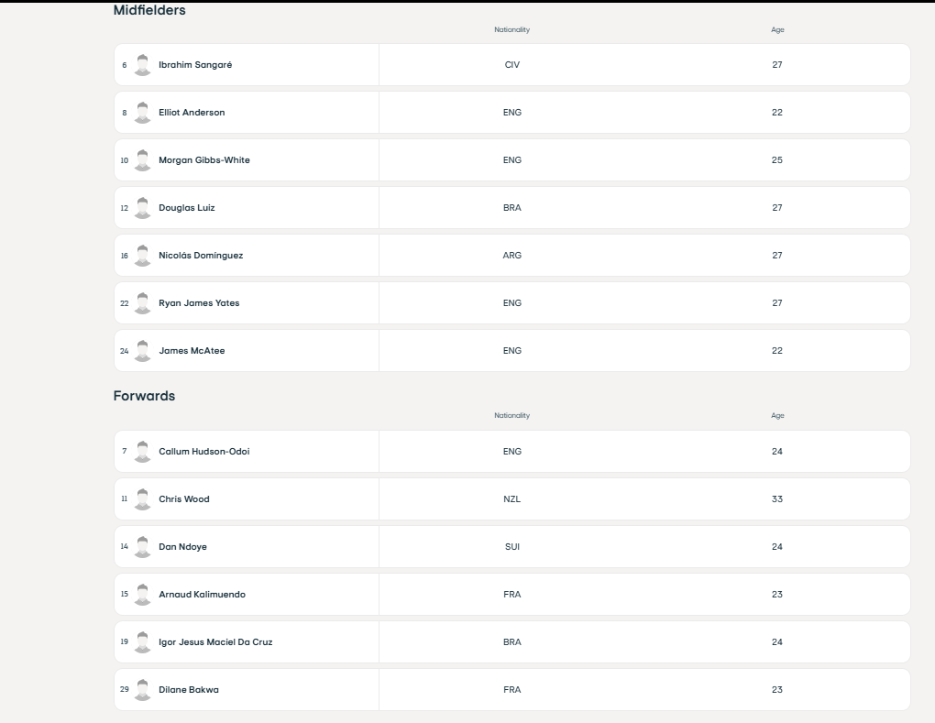Screen dimensions: 935x723
Task: Select Morgan Gibbs-White's avatar icon
Action: pos(142,160)
